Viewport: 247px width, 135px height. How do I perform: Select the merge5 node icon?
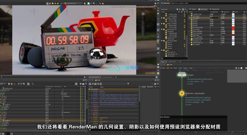coord(182,75)
